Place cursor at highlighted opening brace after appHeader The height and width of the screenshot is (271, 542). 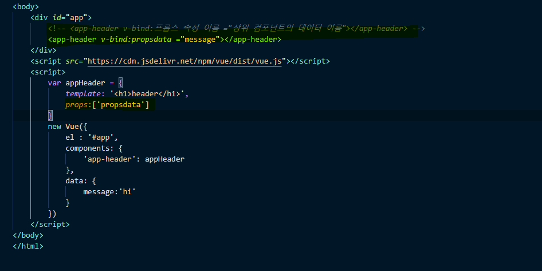coord(120,83)
